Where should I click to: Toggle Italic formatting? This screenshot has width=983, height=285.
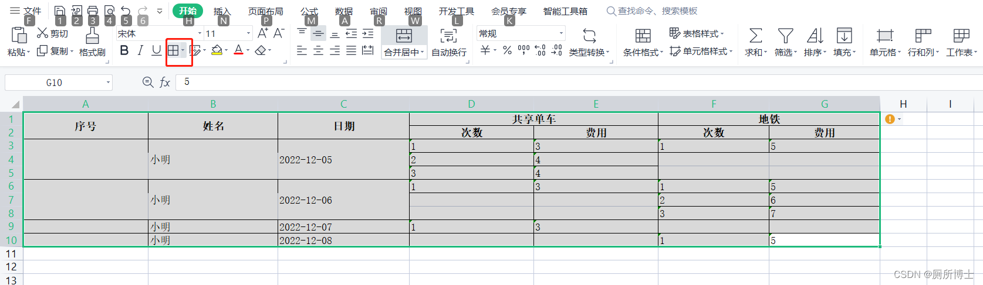(140, 51)
